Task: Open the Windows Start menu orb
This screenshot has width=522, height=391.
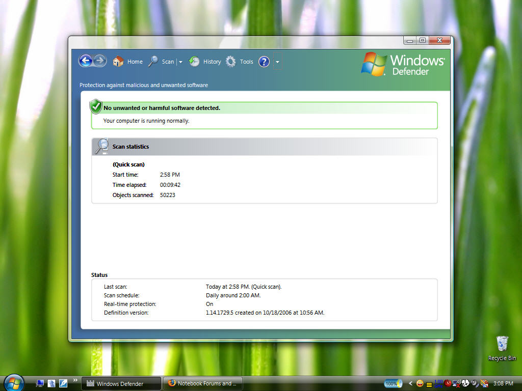Action: pyautogui.click(x=14, y=383)
